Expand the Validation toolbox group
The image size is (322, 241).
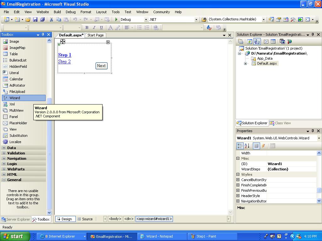click(4, 153)
